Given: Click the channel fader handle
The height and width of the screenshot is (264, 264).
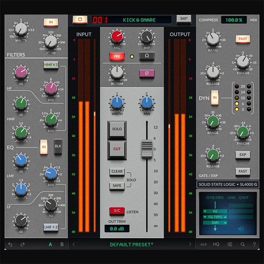Looking at the screenshot, I should 147,149.
